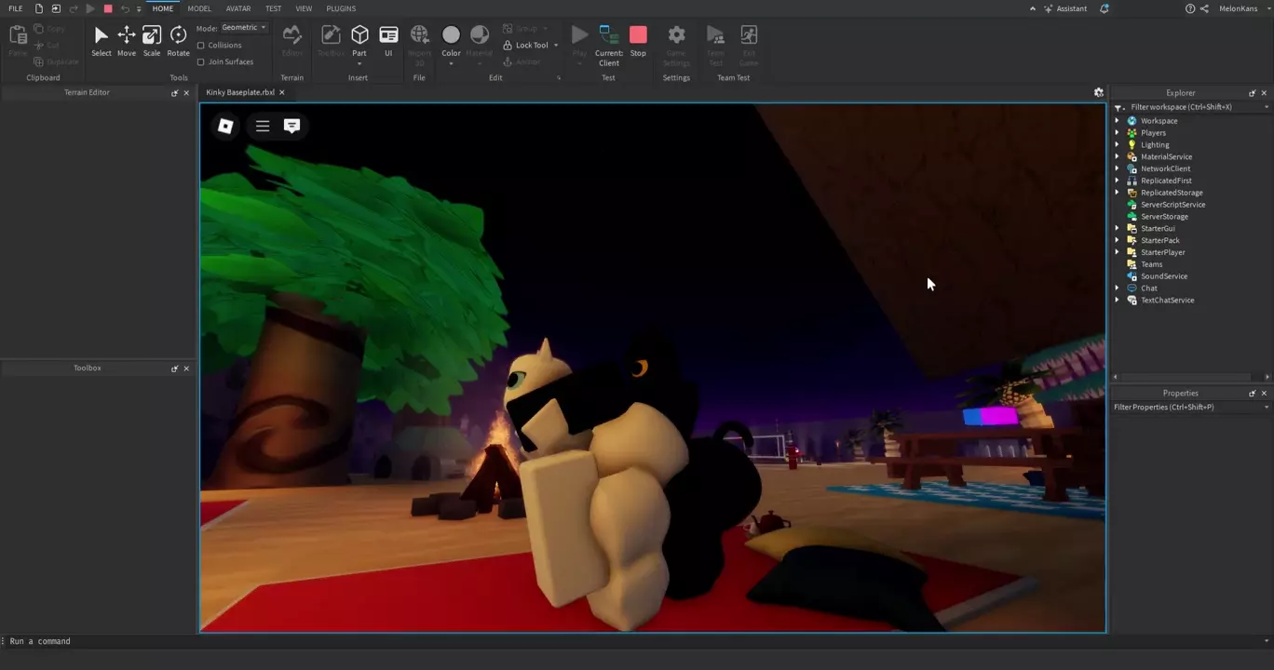This screenshot has height=670, width=1274.
Task: Switch to the MODEL ribbon tab
Action: click(199, 8)
